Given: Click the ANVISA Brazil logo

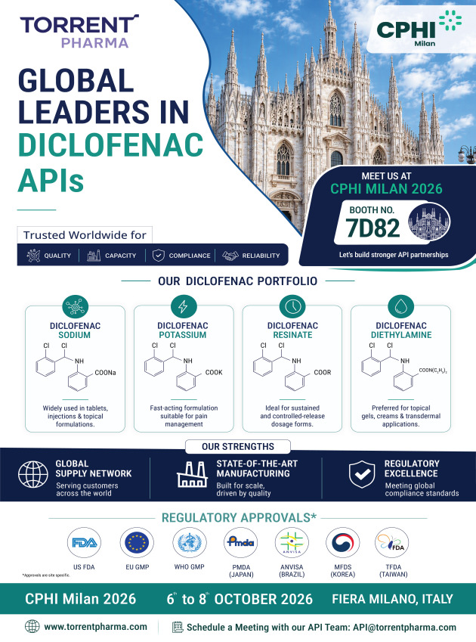Looking at the screenshot, I should click(x=292, y=543).
